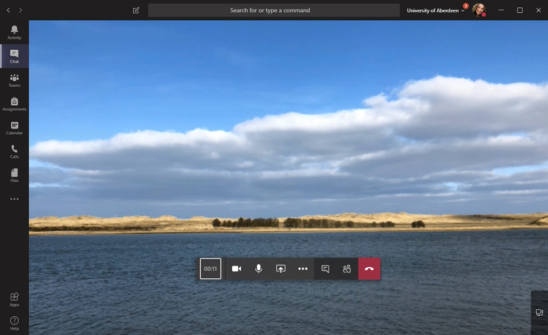Screen dimensions: 548x335
Task: Mute the microphone
Action: pos(258,269)
